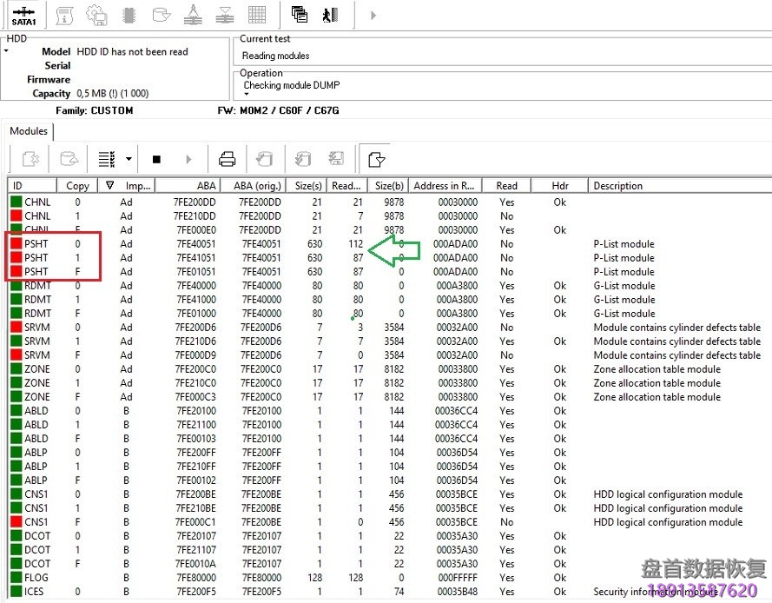772x603 pixels.
Task: Click the database delete icon in Modules toolbar
Action: pos(30,158)
